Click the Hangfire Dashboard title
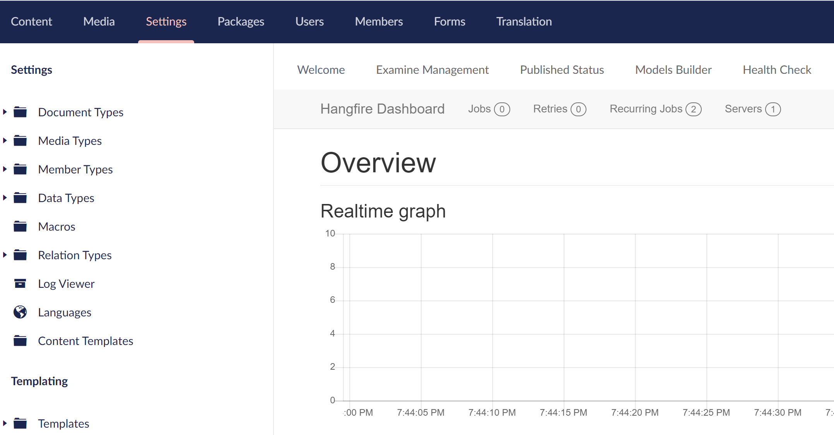This screenshot has height=435, width=834. pos(383,109)
